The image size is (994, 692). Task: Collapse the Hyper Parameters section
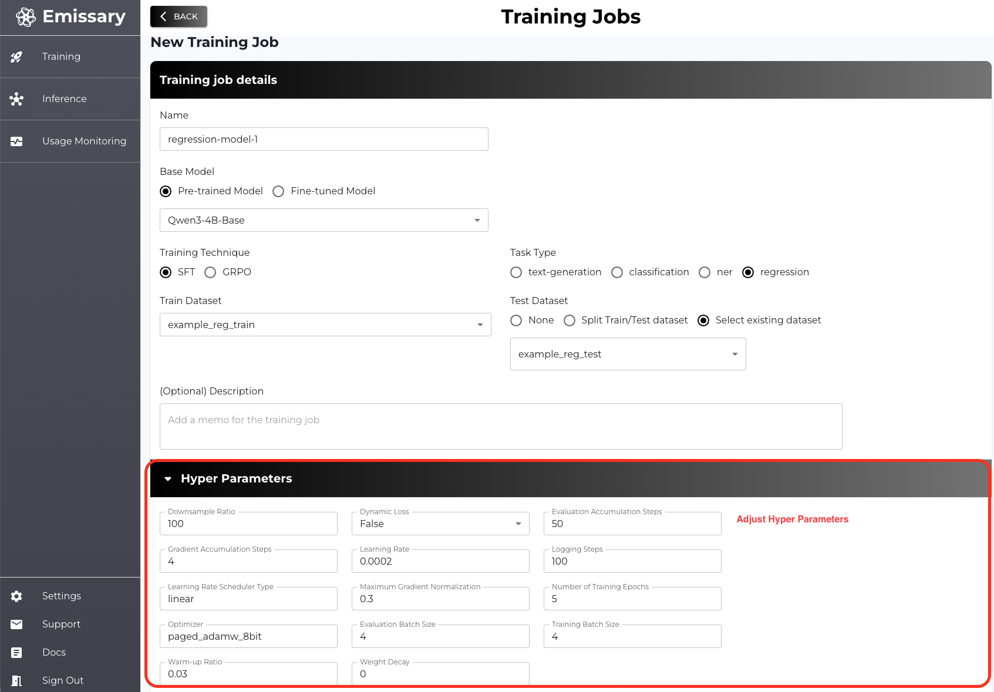coord(168,479)
